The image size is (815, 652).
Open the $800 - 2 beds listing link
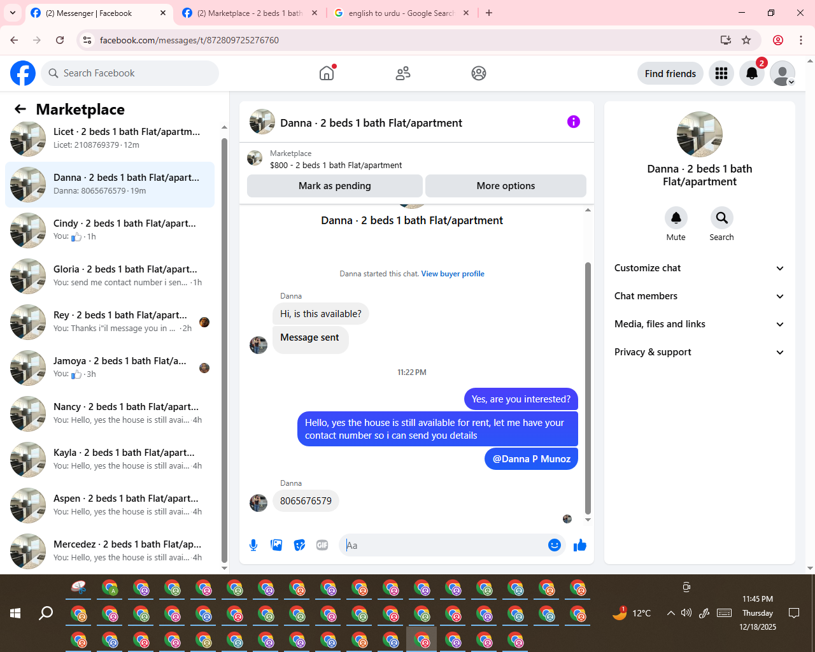pos(336,165)
